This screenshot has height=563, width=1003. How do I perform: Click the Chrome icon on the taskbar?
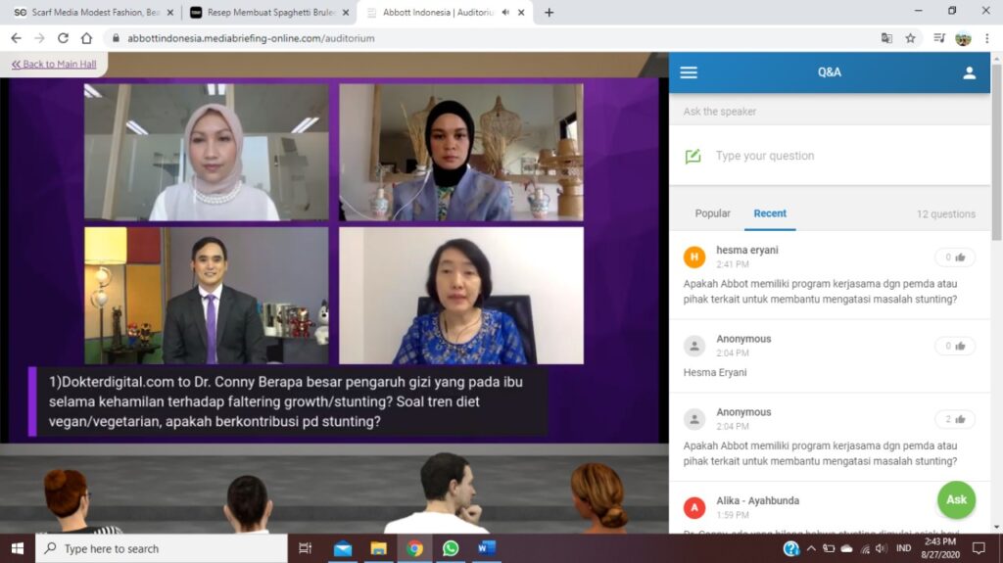[414, 548]
